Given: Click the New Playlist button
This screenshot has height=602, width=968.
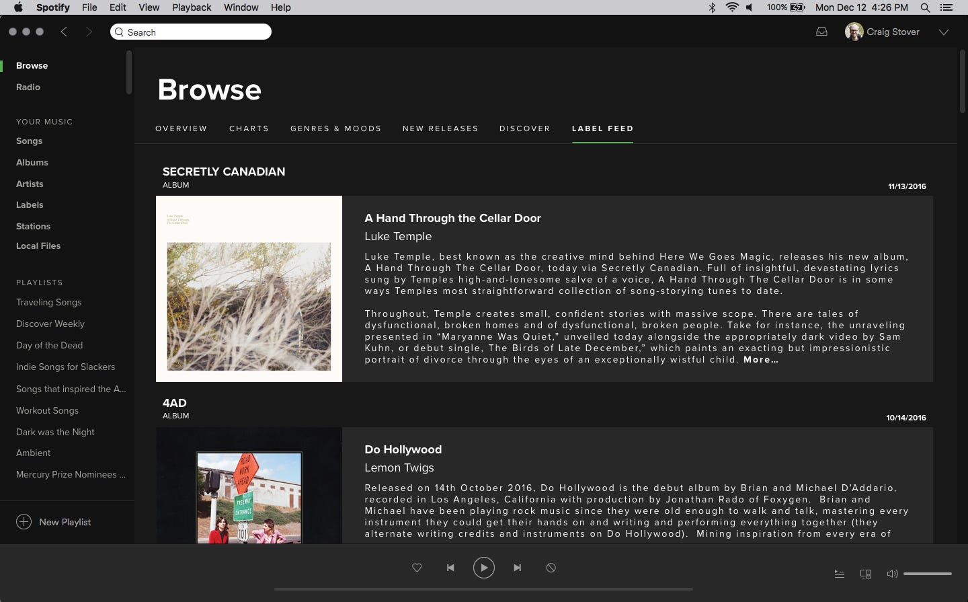Looking at the screenshot, I should coord(54,522).
